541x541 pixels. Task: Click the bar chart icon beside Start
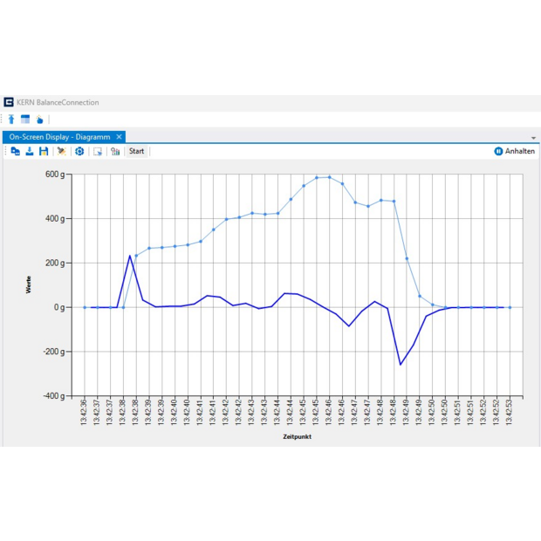pyautogui.click(x=115, y=151)
